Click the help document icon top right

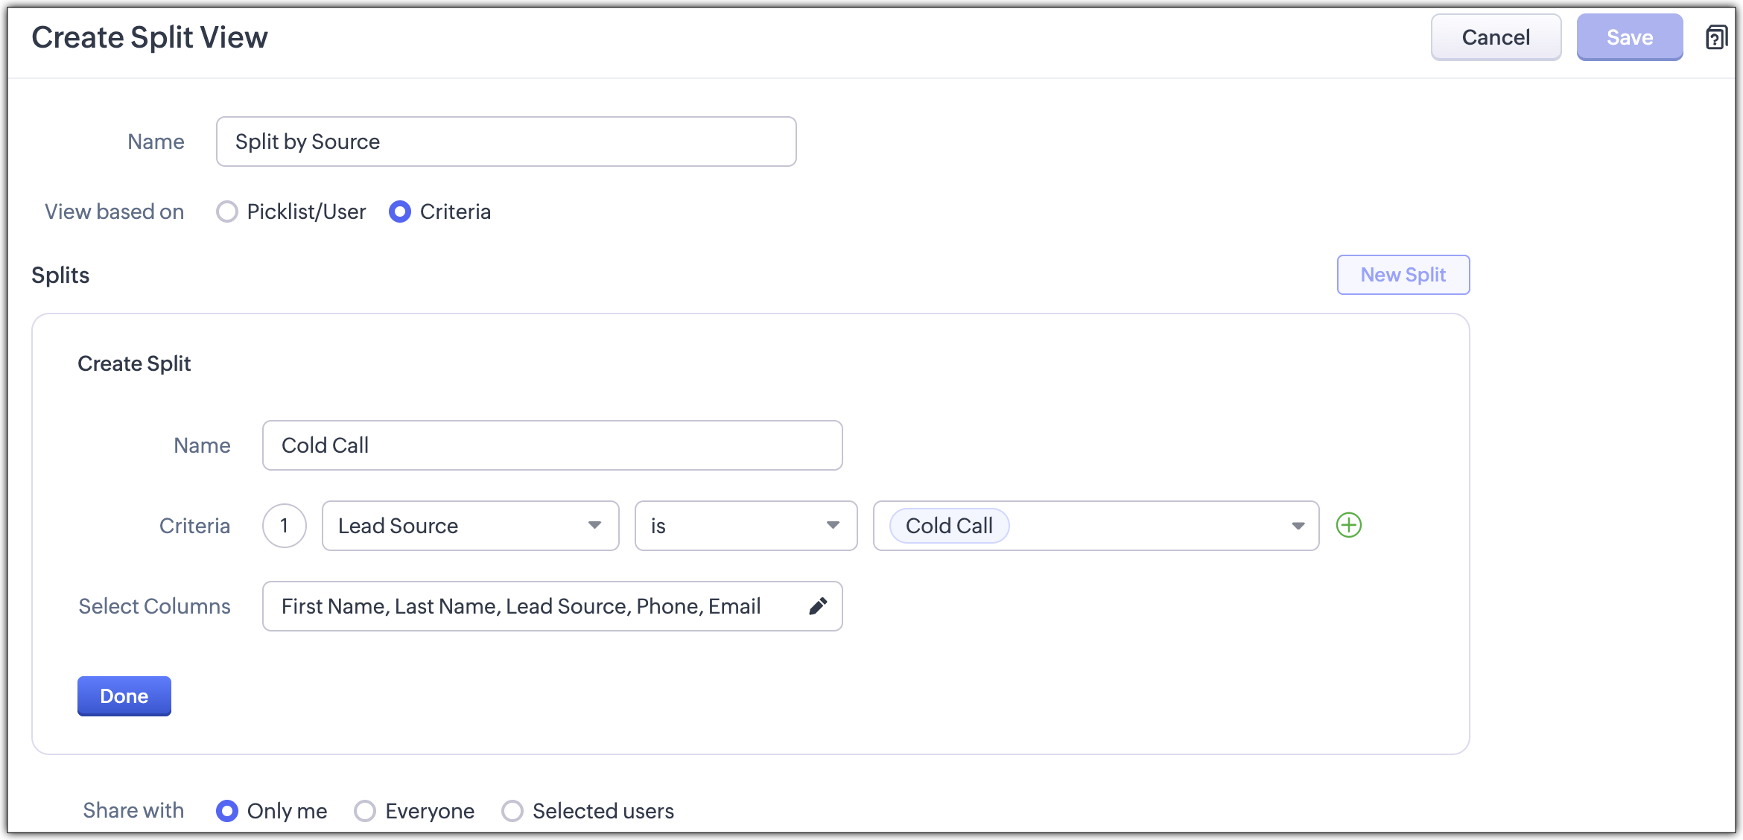pyautogui.click(x=1716, y=37)
